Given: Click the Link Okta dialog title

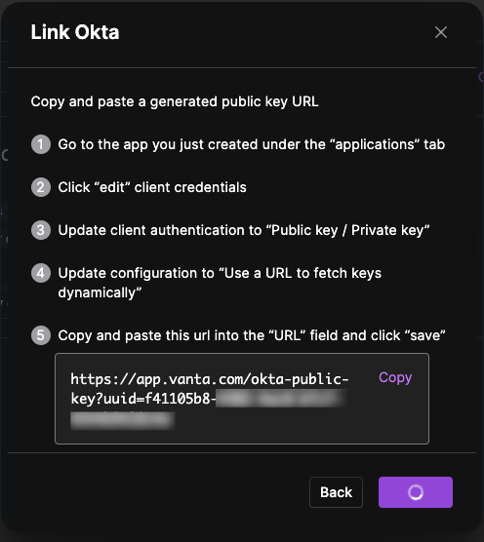Looking at the screenshot, I should click(75, 32).
